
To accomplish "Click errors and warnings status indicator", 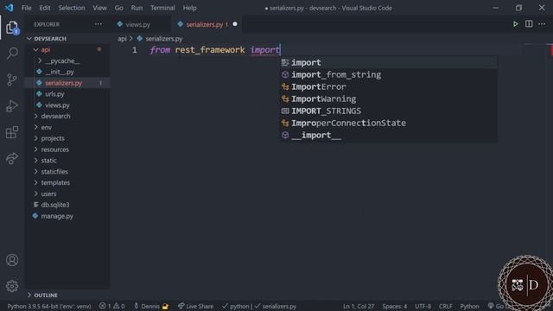I will (111, 306).
